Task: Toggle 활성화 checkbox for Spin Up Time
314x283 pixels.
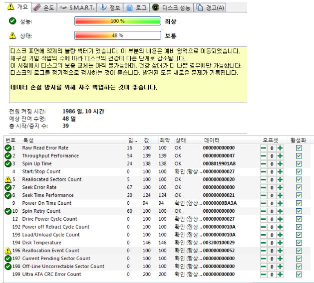Action: click(299, 164)
